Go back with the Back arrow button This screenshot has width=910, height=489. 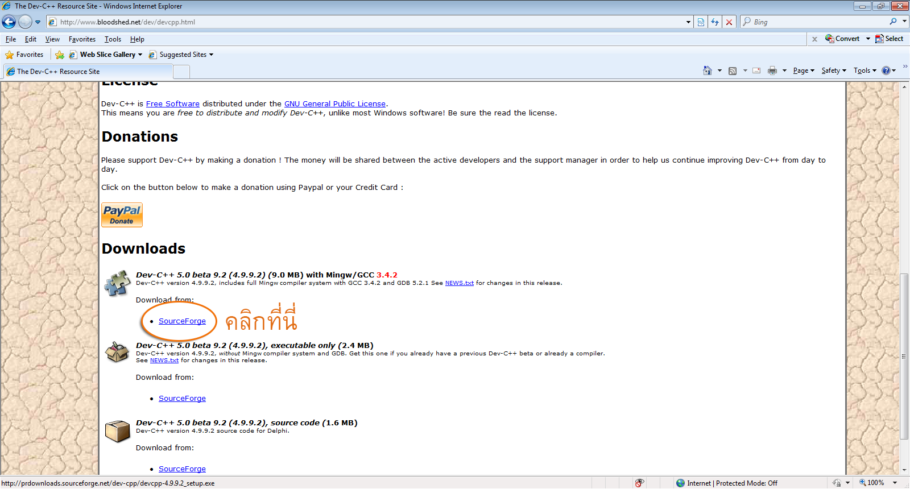click(x=9, y=22)
